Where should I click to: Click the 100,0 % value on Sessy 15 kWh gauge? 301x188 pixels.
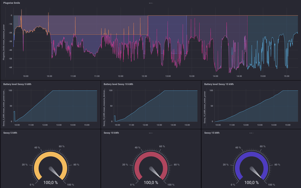pos(251,182)
